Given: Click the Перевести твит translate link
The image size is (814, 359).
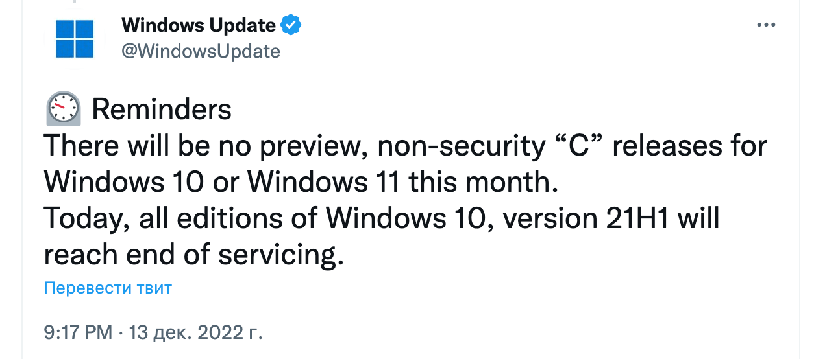Looking at the screenshot, I should pos(108,288).
